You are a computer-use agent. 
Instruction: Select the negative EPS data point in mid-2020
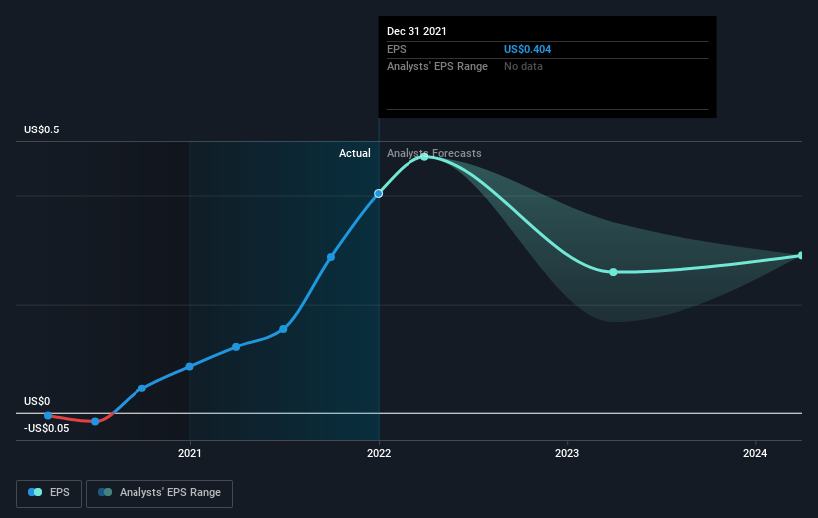click(x=95, y=421)
